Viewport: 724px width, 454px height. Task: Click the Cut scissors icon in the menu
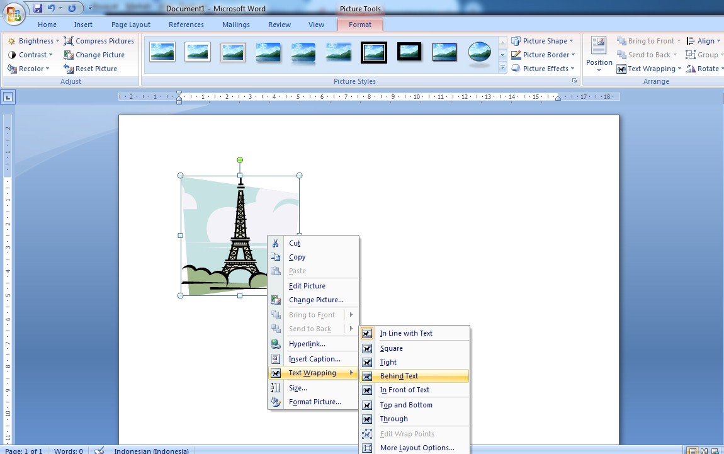coord(276,243)
